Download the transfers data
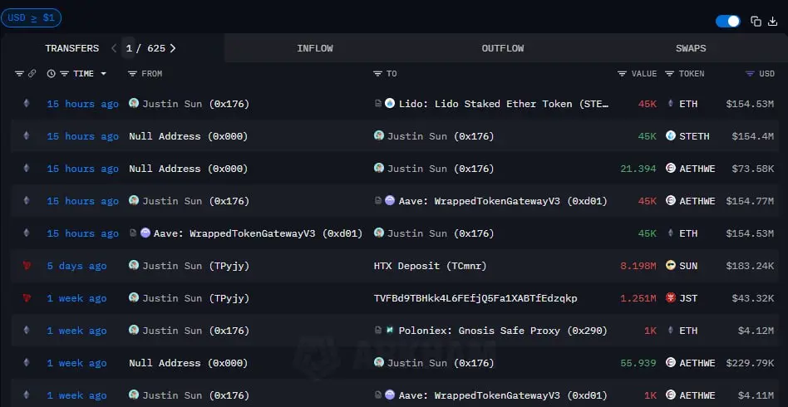Viewport: 788px width, 407px height. [773, 21]
